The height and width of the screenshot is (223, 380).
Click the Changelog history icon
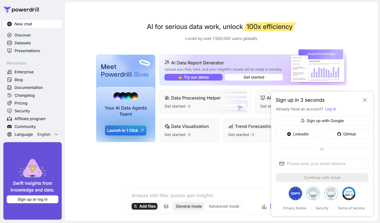pyautogui.click(x=9, y=95)
